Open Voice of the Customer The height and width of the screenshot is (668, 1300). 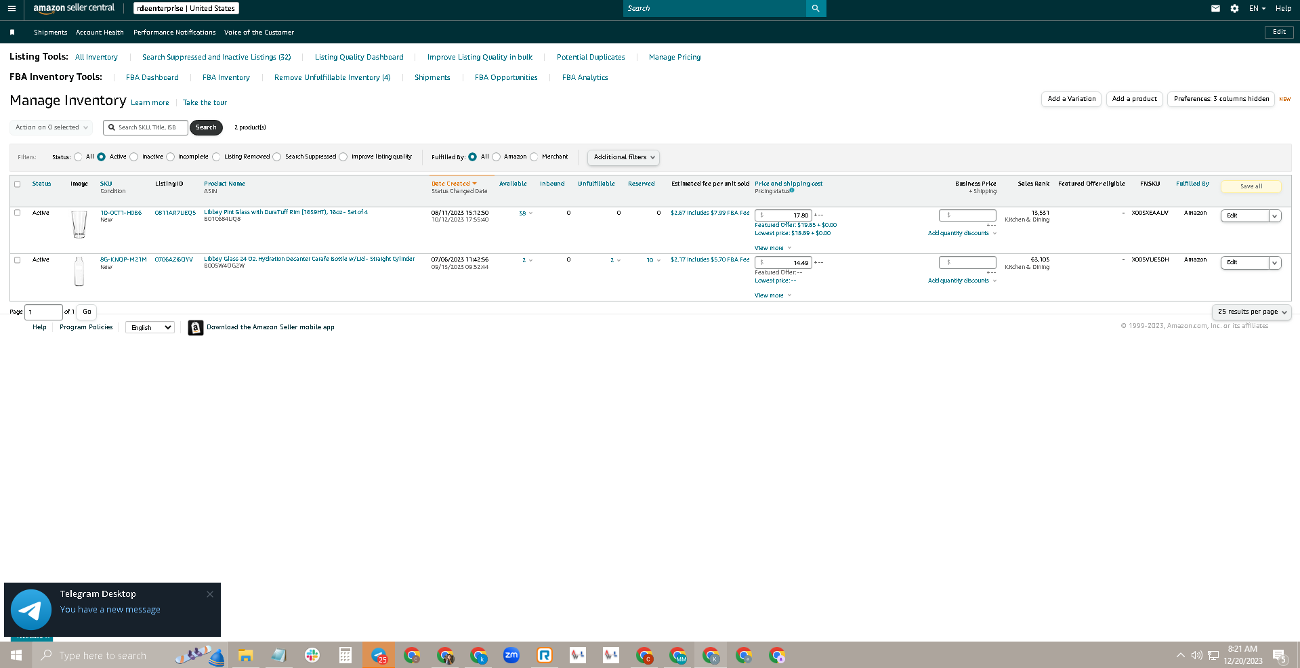coord(259,33)
